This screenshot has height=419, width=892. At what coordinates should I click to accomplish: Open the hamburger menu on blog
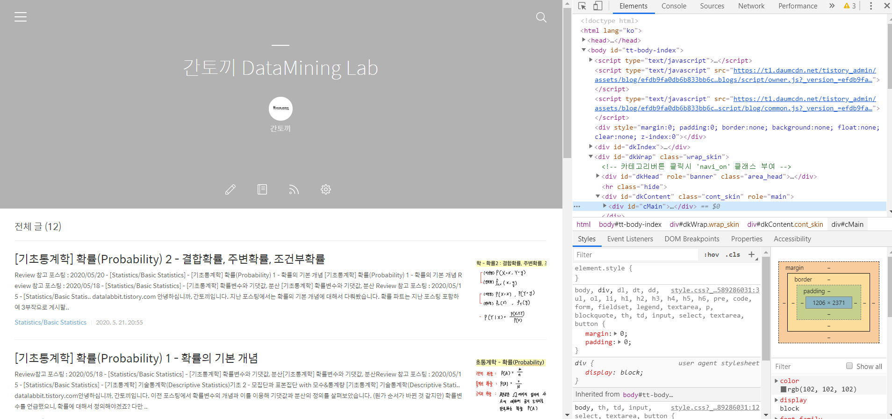21,17
